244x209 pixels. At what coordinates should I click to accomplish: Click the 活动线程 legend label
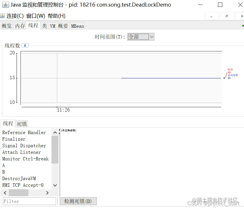tap(233, 75)
